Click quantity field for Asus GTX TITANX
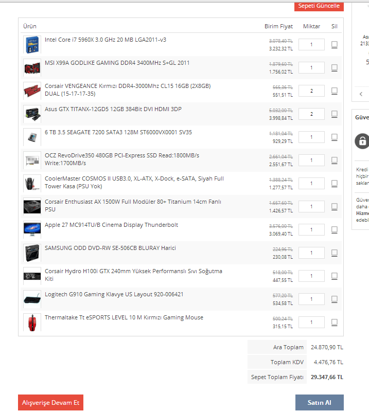This screenshot has height=412, width=369. tap(311, 114)
